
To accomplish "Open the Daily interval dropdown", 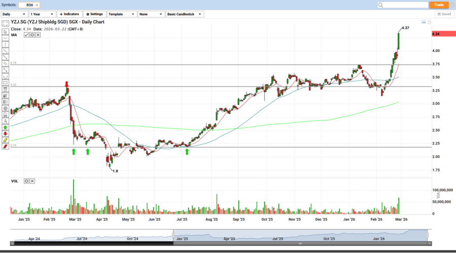I will click(14, 14).
